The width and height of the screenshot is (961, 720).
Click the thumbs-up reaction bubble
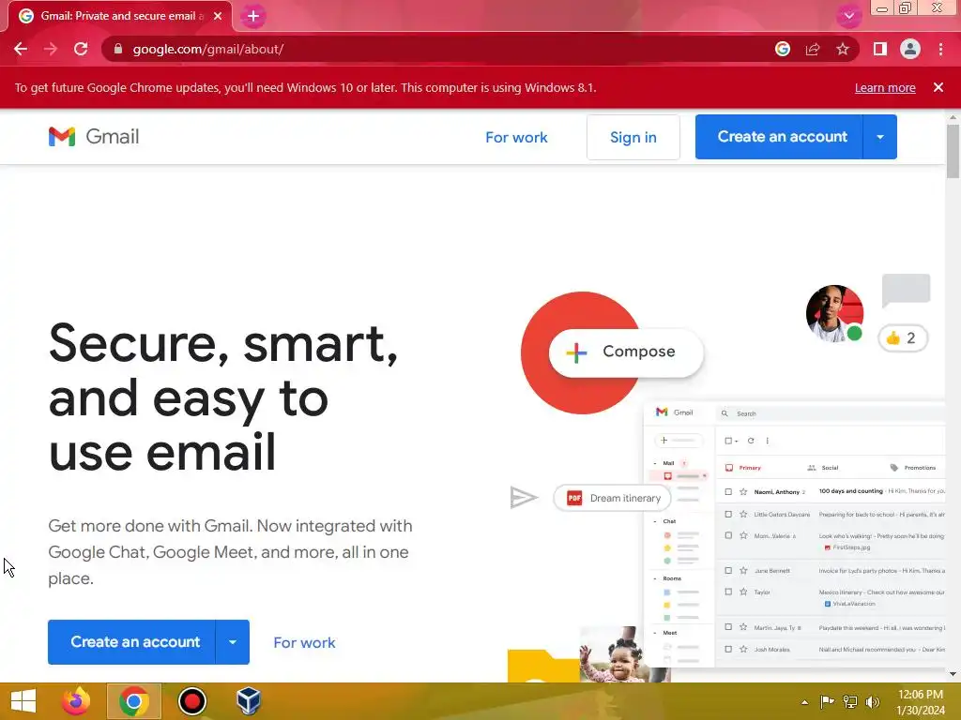pyautogui.click(x=902, y=337)
